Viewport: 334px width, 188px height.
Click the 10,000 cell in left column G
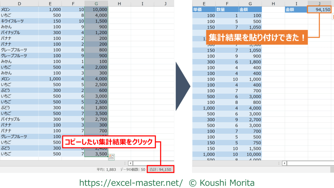coord(96,10)
